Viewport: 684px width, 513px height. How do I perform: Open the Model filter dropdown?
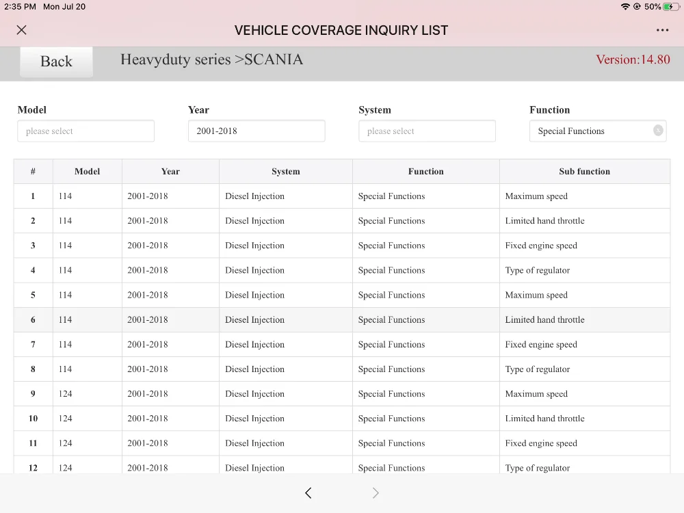[x=86, y=131]
